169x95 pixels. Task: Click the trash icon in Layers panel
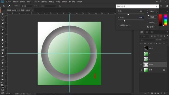pos(165,93)
